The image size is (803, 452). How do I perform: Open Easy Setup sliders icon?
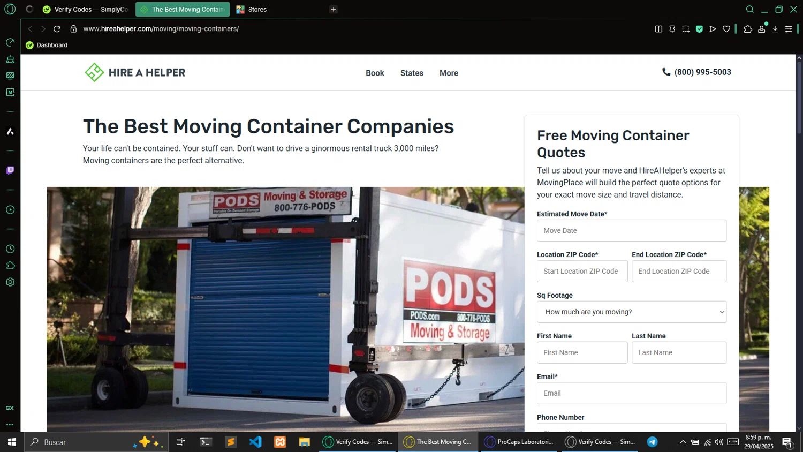[789, 29]
